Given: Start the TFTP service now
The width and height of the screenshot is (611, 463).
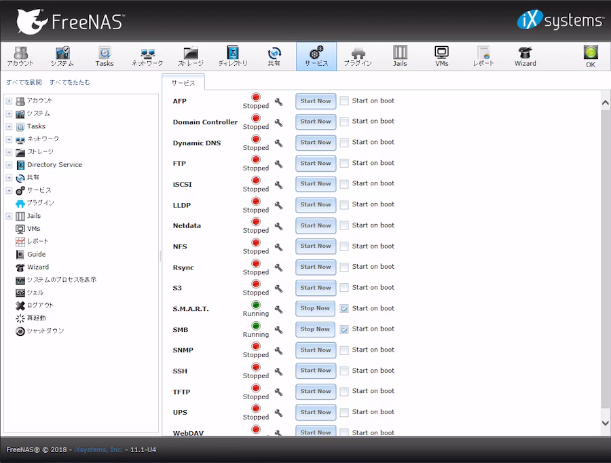Looking at the screenshot, I should (x=316, y=391).
